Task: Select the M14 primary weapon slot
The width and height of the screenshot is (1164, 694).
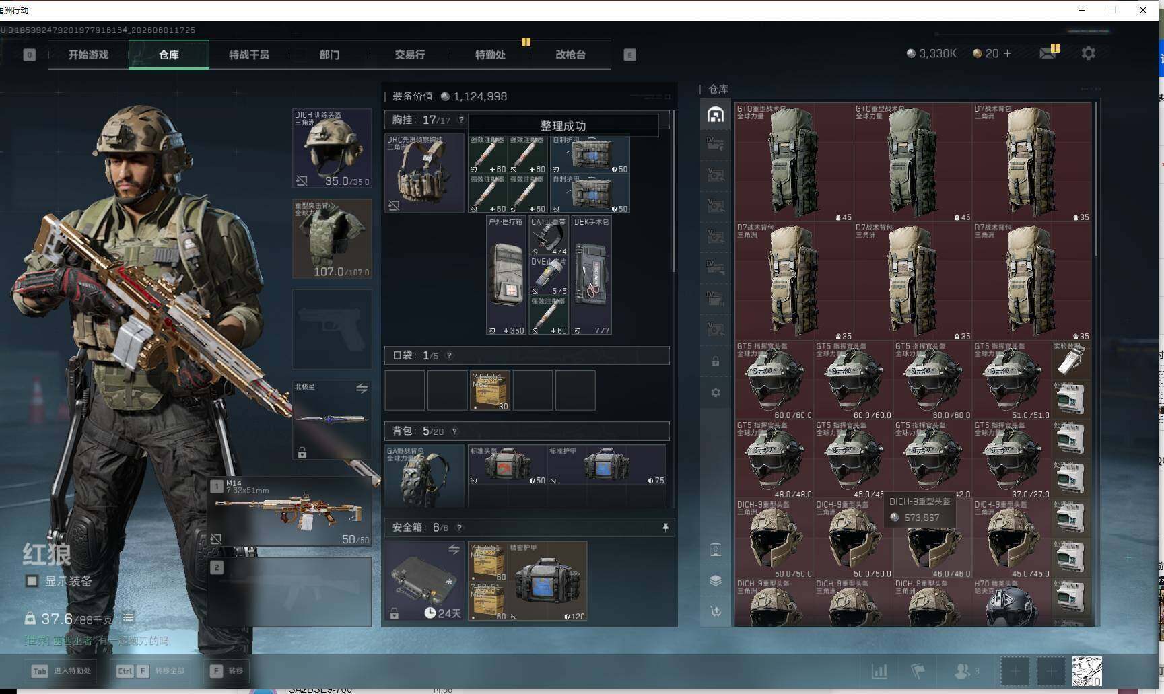Action: [289, 511]
